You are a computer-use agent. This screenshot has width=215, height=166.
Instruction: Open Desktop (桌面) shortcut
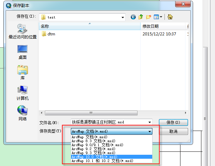[23, 52]
